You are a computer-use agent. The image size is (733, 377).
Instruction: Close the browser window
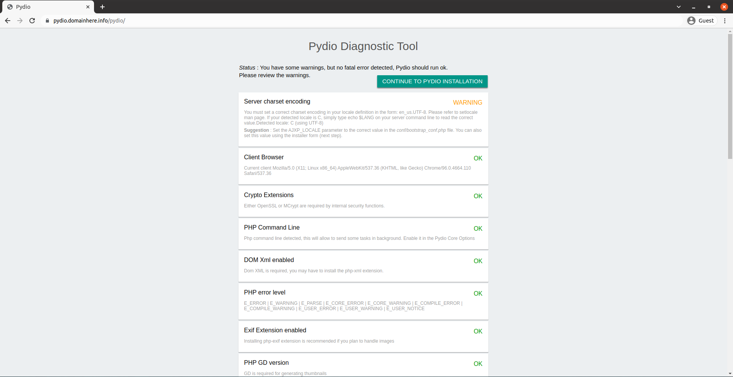724,7
